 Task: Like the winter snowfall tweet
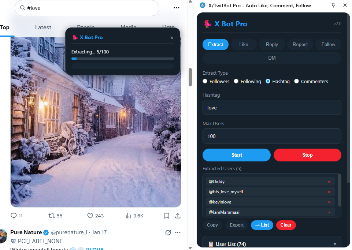(90, 216)
